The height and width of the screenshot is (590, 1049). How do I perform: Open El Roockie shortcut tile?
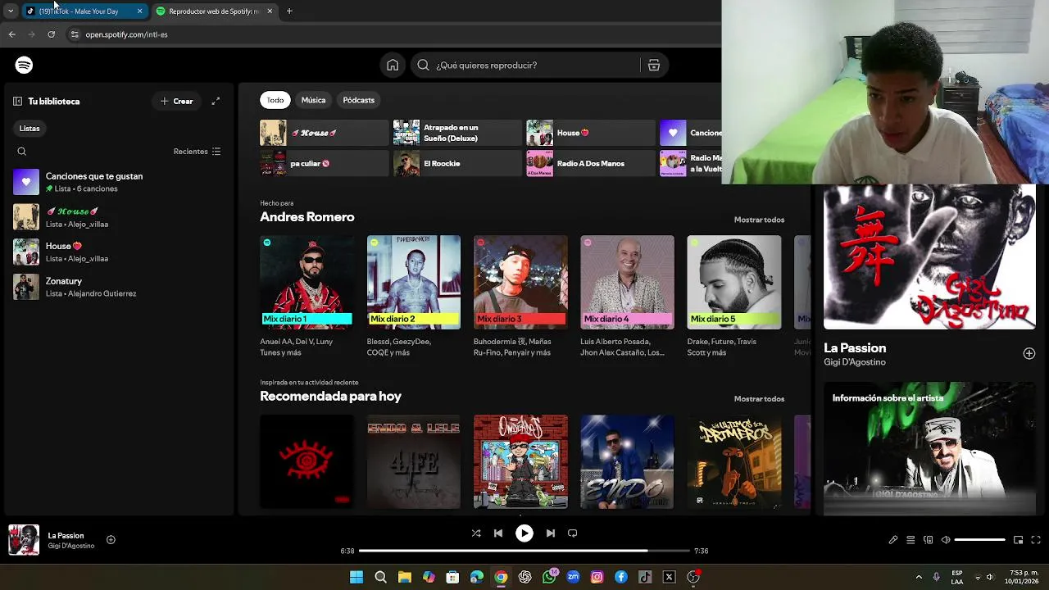457,163
